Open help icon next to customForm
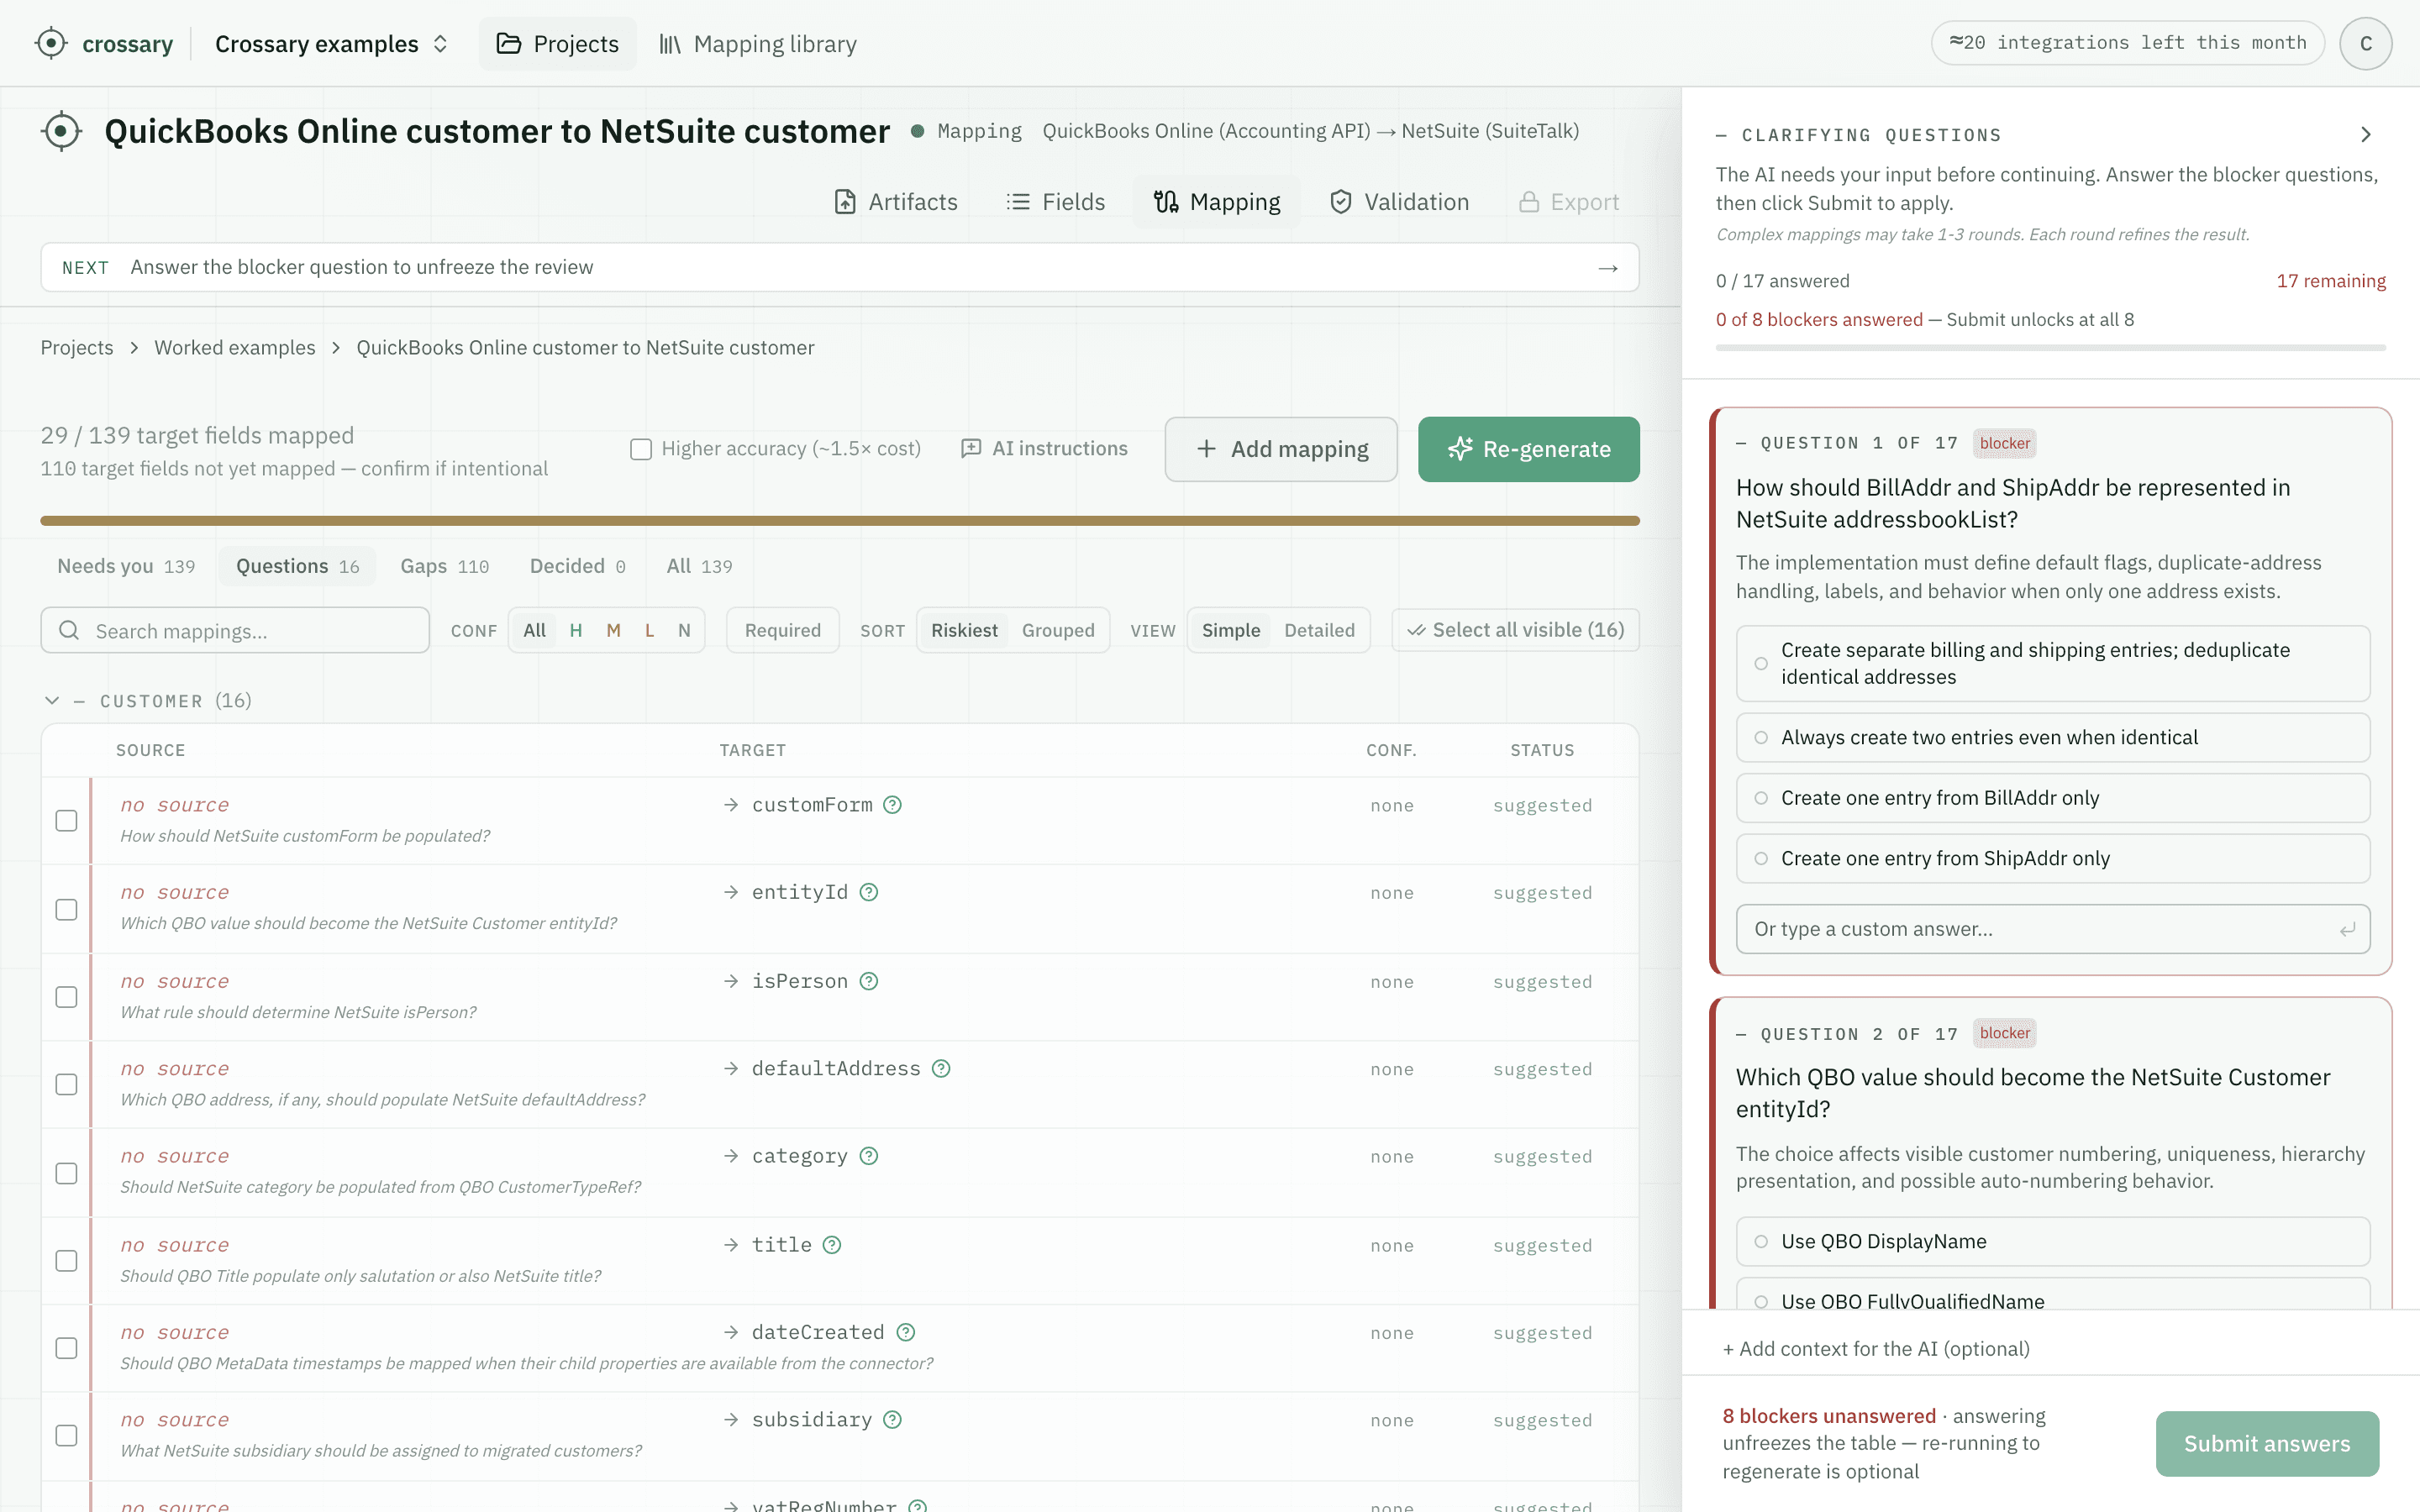Viewport: 2420px width, 1512px height. click(x=892, y=805)
